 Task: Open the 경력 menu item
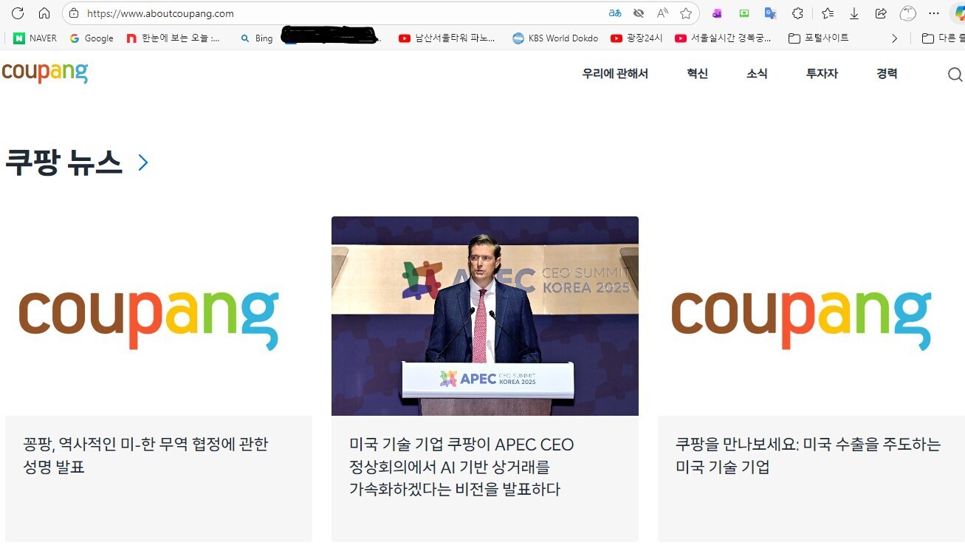coord(887,74)
